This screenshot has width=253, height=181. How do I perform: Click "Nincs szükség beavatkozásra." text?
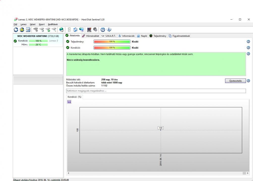[83, 60]
